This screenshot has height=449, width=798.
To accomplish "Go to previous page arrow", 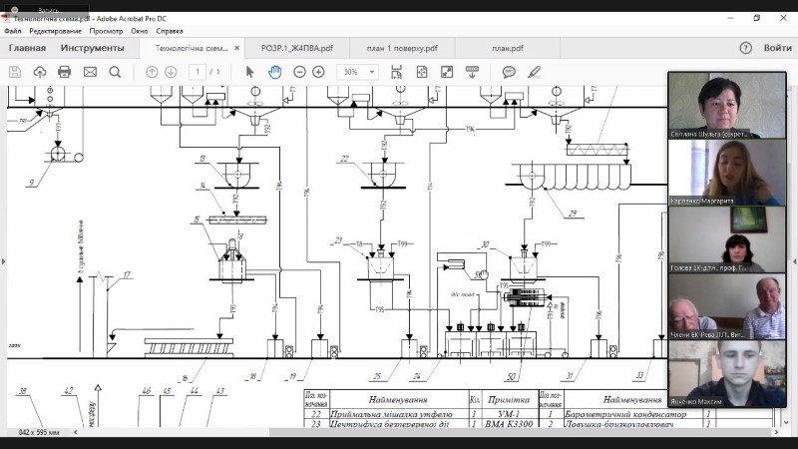I will pos(152,72).
